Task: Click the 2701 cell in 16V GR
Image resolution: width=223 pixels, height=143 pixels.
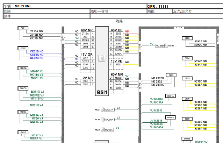Action: [x=85, y=64]
